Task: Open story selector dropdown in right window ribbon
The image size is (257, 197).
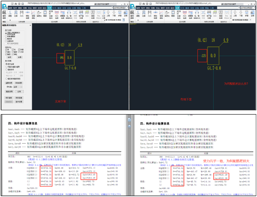Action: pyautogui.click(x=251, y=20)
